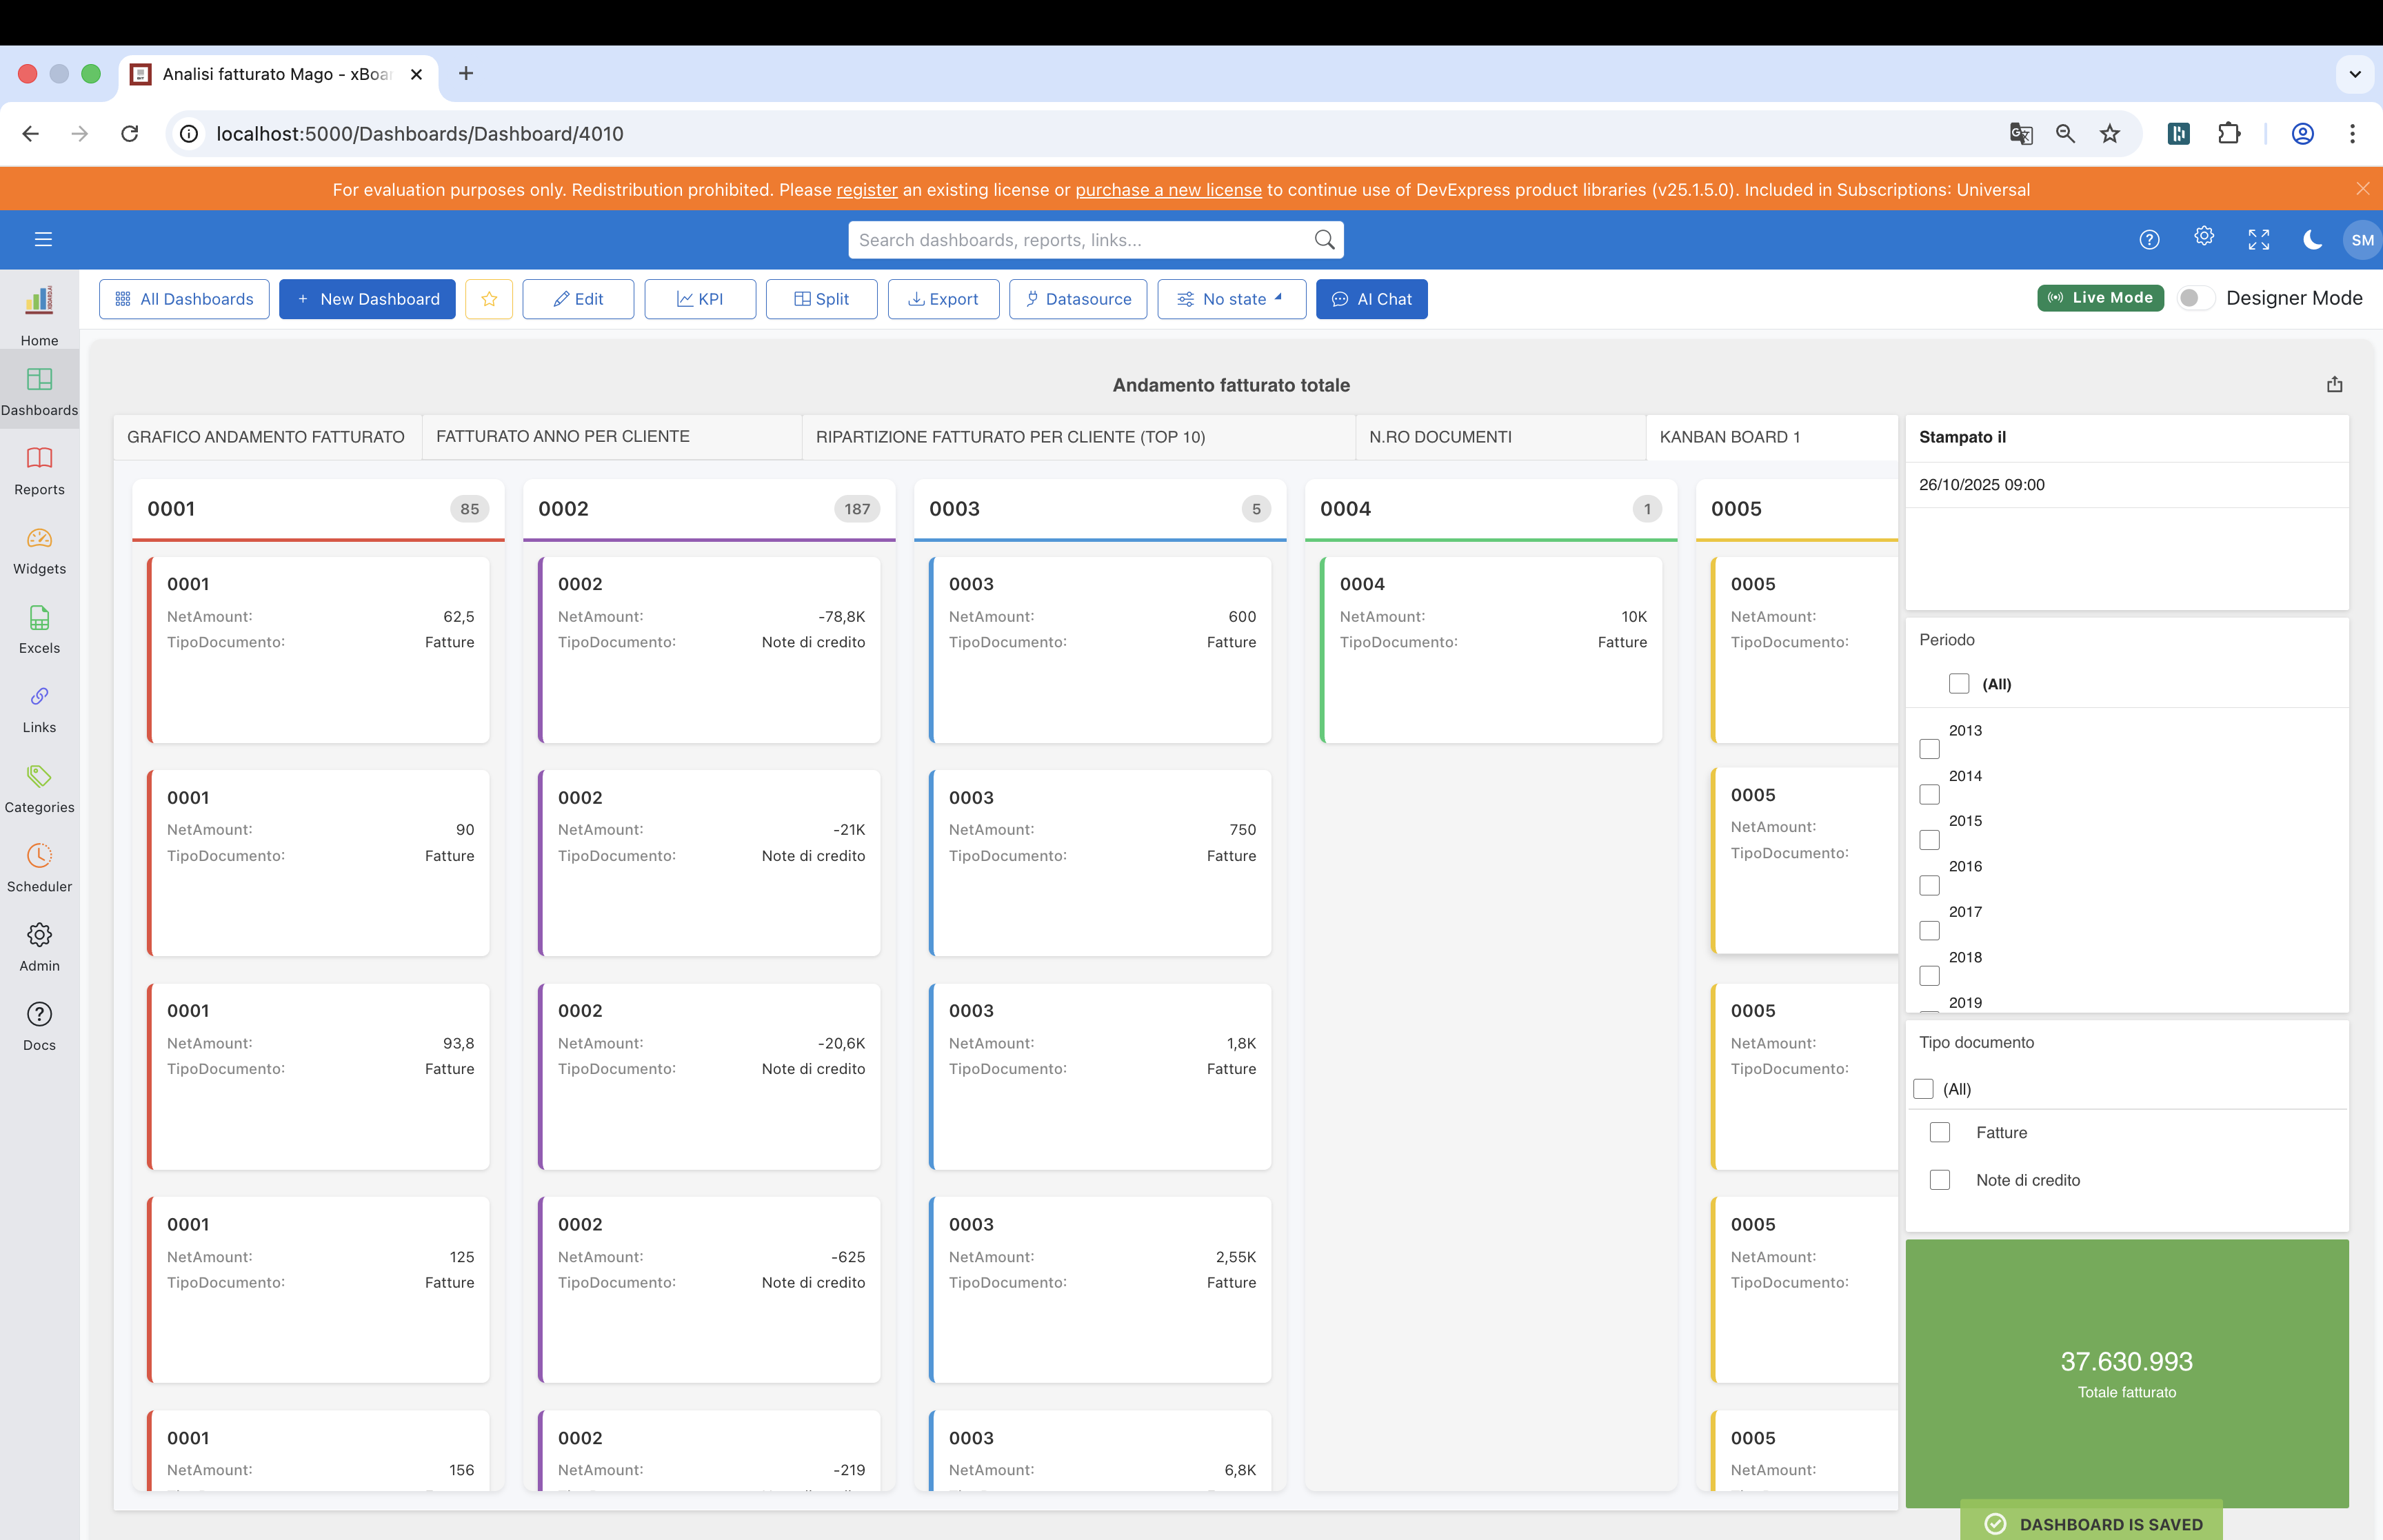Mark the dashboard as favorite with the star button
The width and height of the screenshot is (2383, 1540).
point(489,299)
